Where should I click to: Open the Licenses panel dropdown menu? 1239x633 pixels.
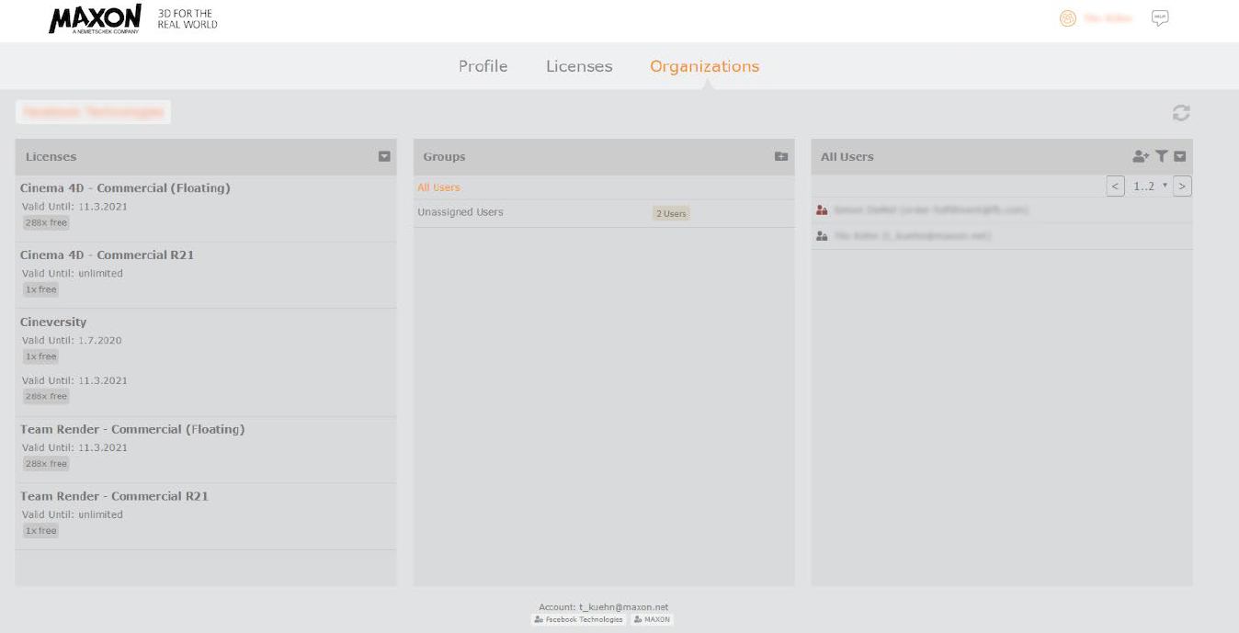384,156
